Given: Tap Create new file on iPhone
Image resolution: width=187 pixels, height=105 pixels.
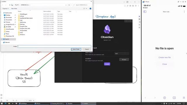Looking at the screenshot, I should pyautogui.click(x=165, y=57).
